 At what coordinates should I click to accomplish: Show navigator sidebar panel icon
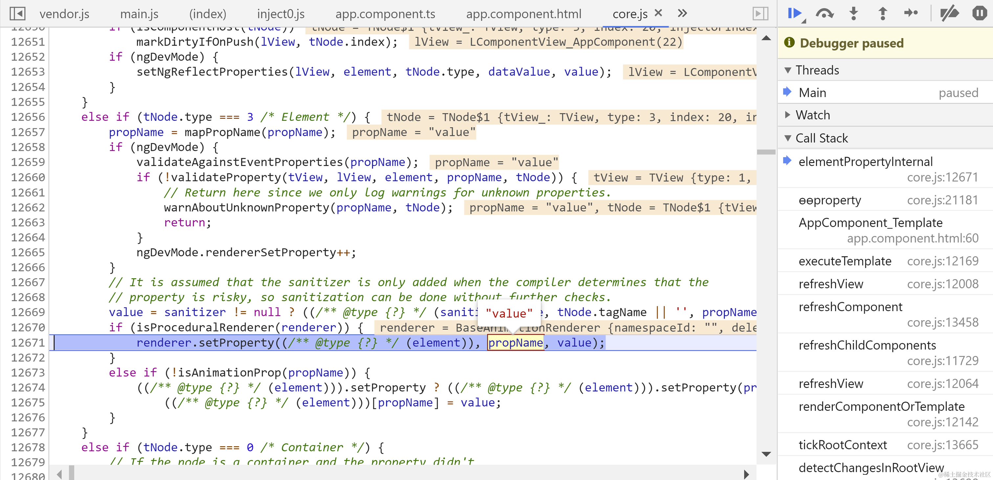pyautogui.click(x=17, y=13)
